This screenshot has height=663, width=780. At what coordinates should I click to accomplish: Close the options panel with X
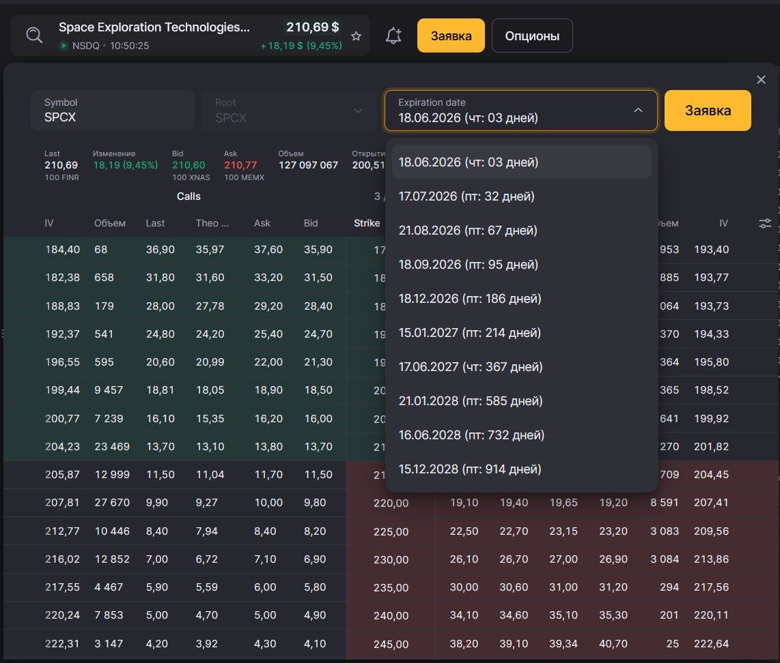pos(761,79)
